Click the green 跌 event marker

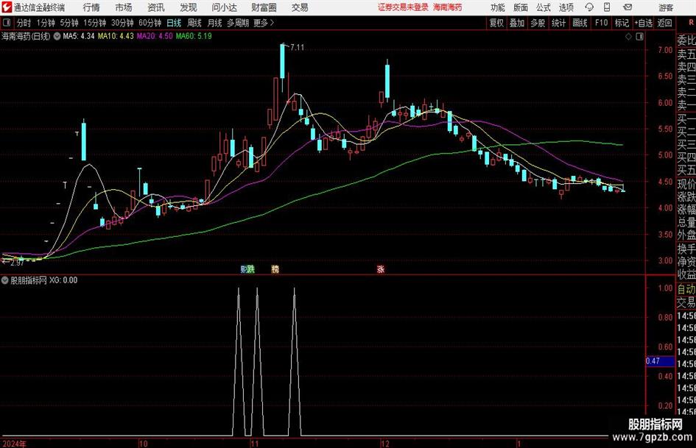point(251,269)
